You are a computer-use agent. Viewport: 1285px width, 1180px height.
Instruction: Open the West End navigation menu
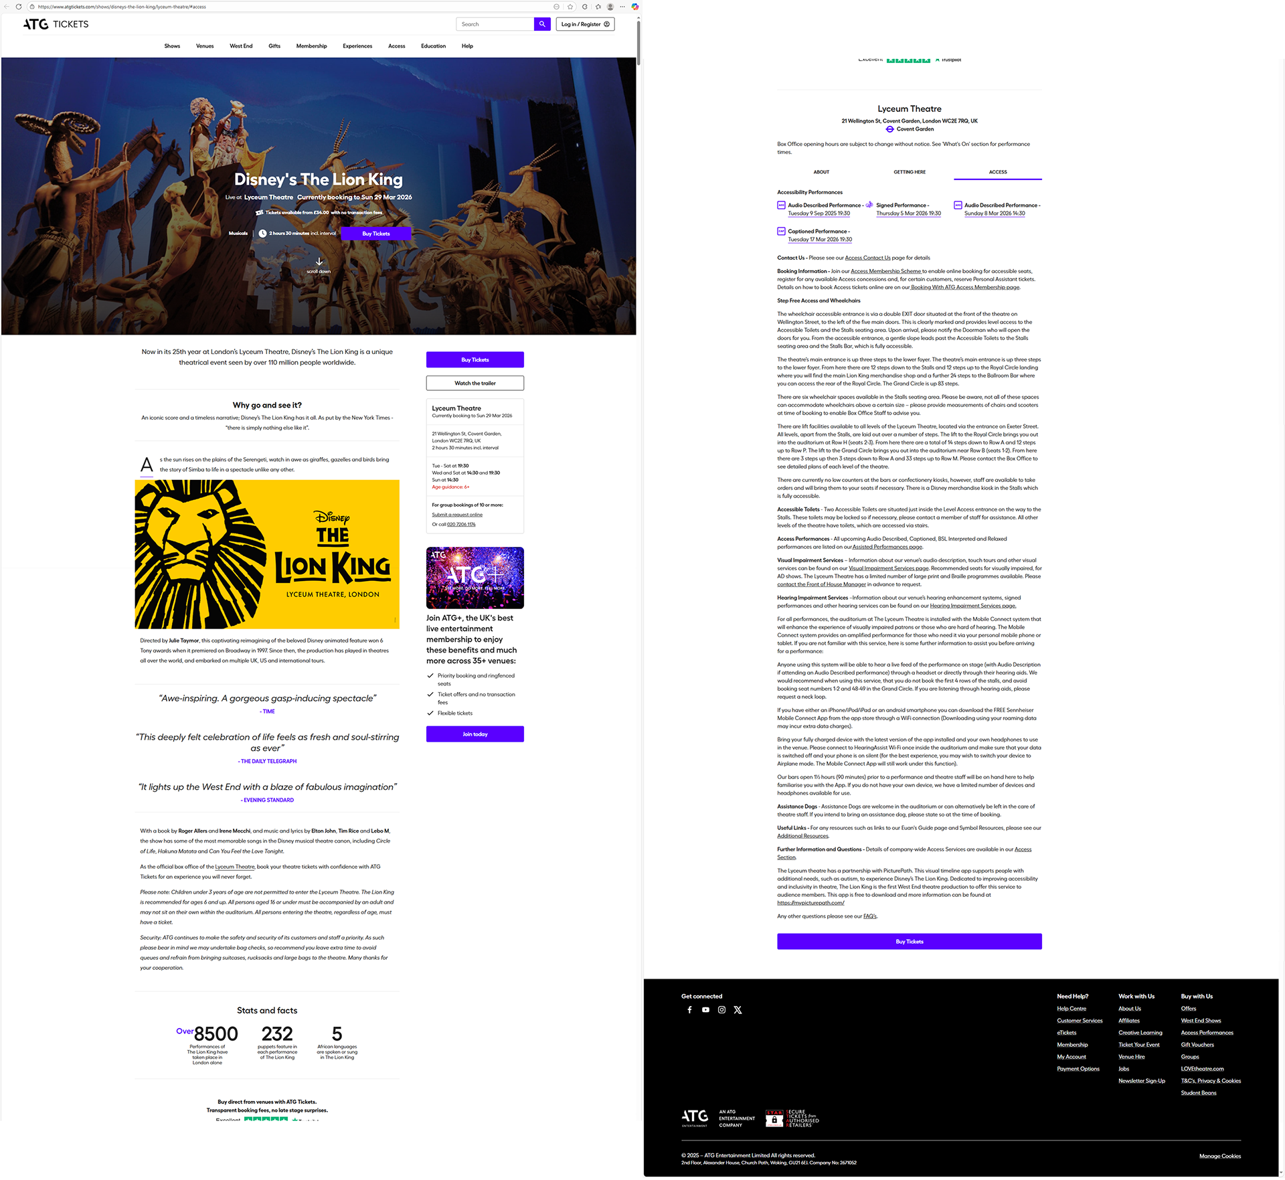click(241, 46)
